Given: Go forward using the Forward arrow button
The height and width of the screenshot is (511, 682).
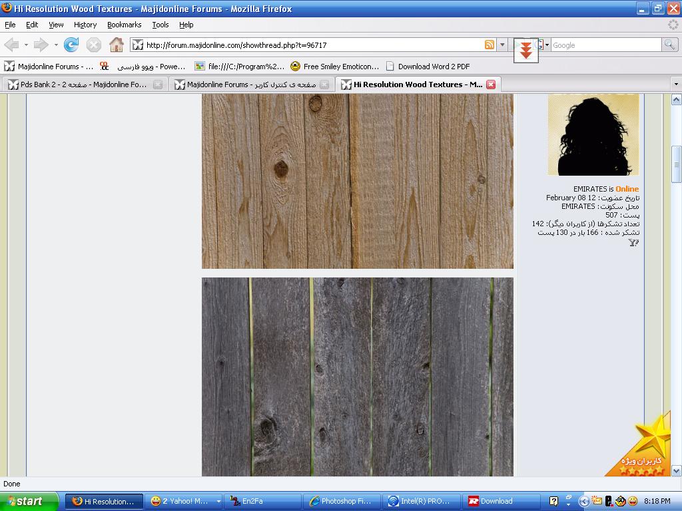Looking at the screenshot, I should (x=41, y=45).
